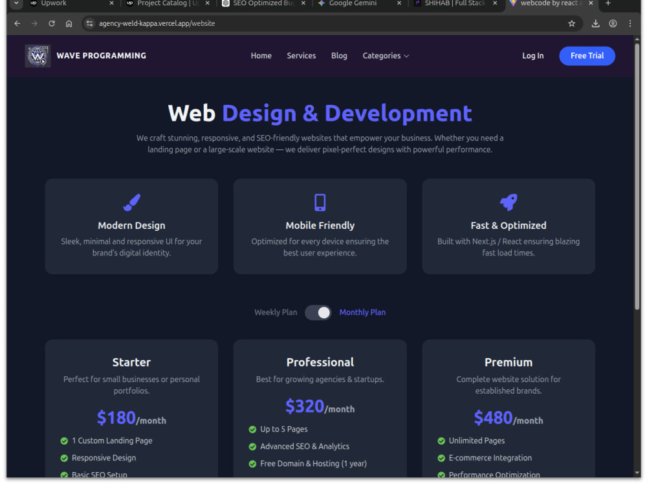Screen dimensions: 647x485
Task: Click the check icon beside E-commerce Integration
Action: (x=441, y=458)
